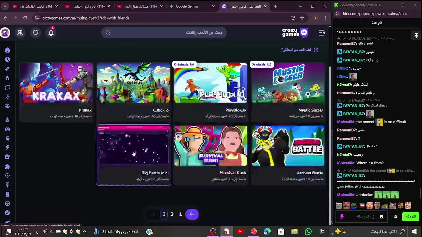
Task: Click the CrazyGames logo
Action: point(295,32)
